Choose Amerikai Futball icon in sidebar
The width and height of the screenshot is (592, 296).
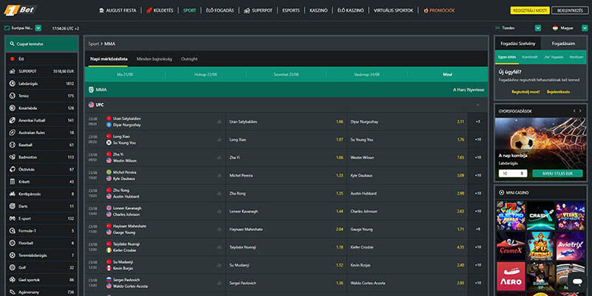13,121
